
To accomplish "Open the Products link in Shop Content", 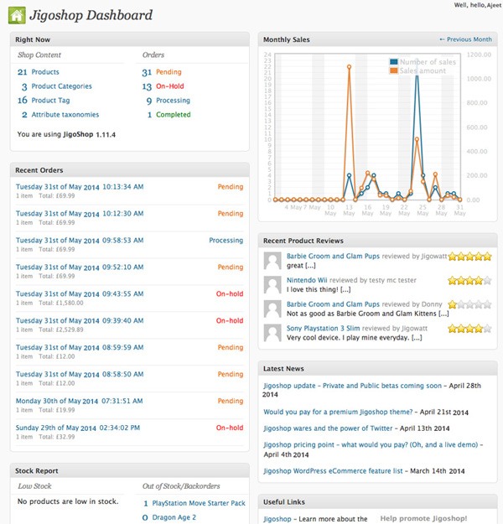I will [44, 72].
